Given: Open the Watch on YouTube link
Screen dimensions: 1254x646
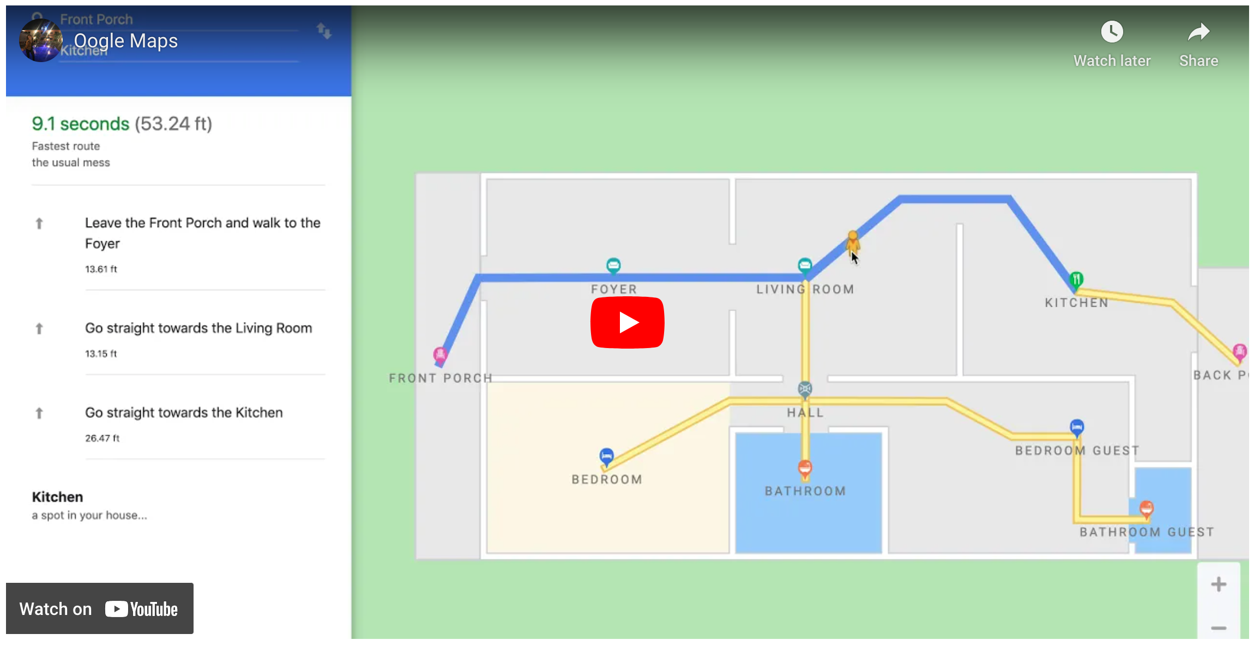Looking at the screenshot, I should click(100, 608).
